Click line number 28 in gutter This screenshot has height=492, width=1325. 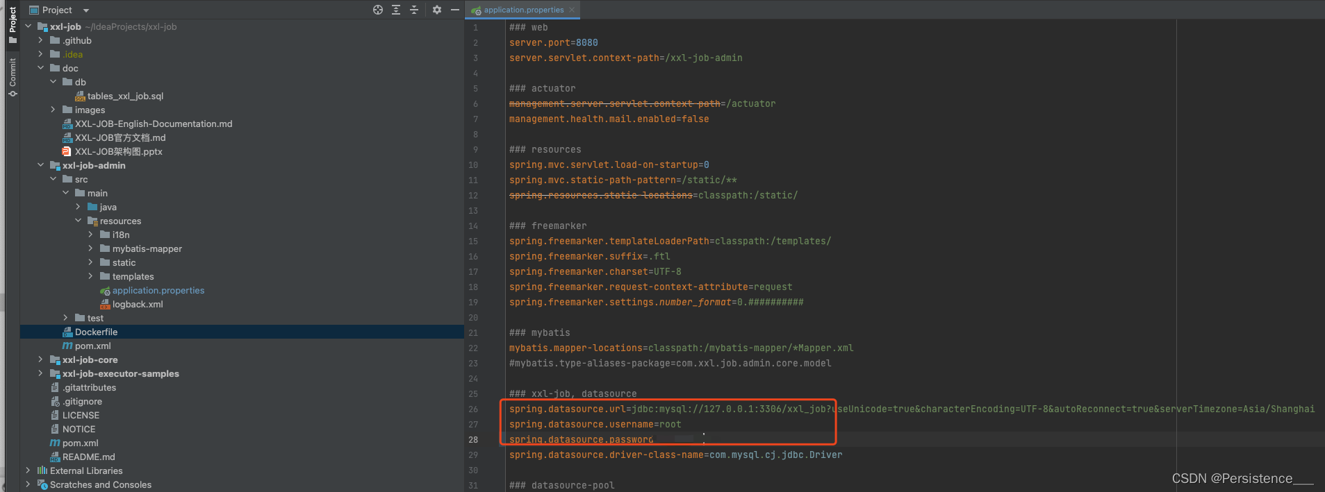[473, 439]
